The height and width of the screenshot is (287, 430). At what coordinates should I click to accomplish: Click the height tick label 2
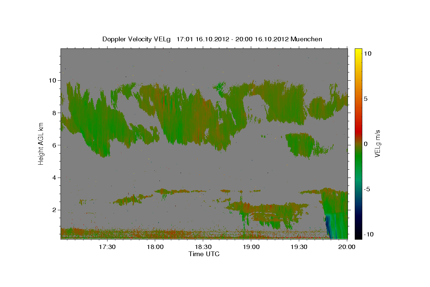coord(55,210)
